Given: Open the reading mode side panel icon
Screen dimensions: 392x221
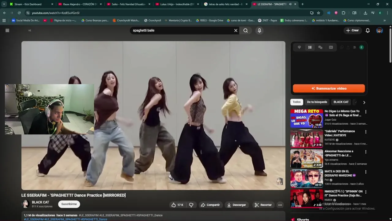Looking at the screenshot, I should tap(354, 13).
